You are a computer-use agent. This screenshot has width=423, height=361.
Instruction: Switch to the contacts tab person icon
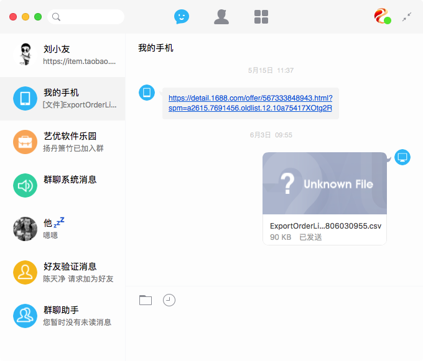coord(221,17)
